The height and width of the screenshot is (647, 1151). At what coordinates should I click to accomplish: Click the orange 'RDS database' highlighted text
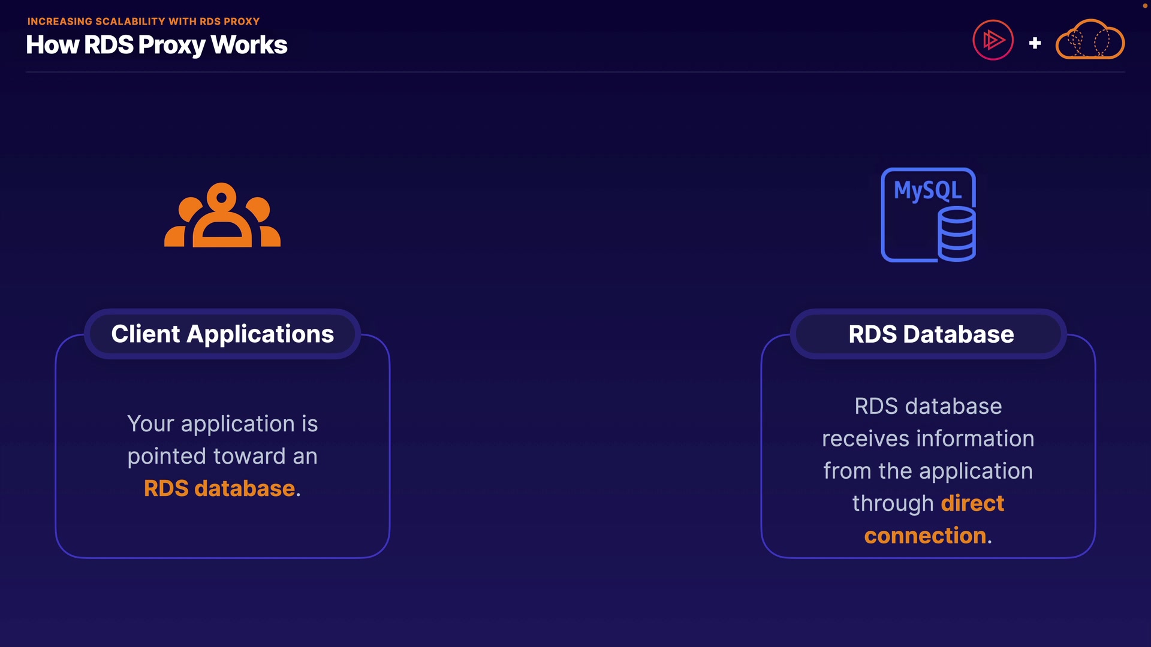(219, 488)
